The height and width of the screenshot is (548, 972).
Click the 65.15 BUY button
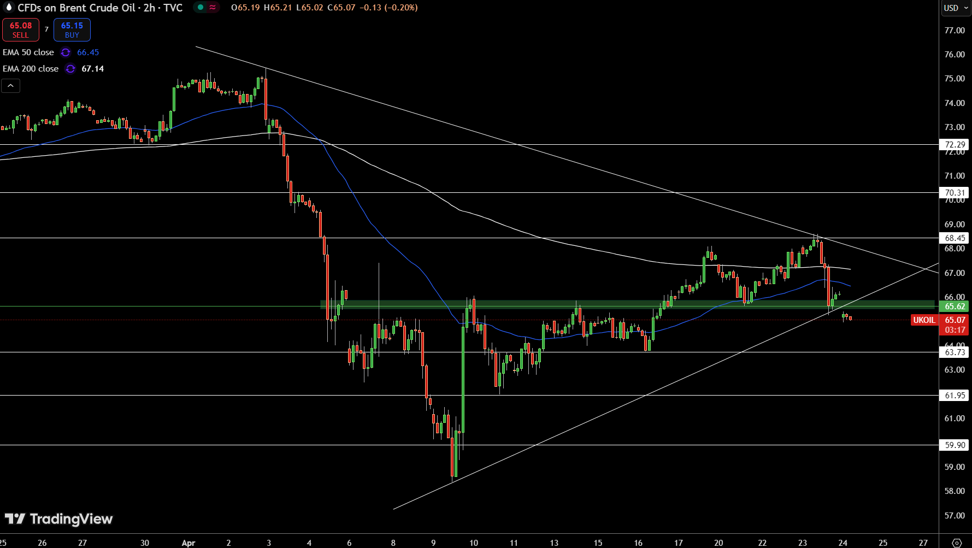[x=72, y=30]
